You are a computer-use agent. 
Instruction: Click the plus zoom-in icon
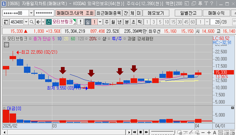point(209,133)
